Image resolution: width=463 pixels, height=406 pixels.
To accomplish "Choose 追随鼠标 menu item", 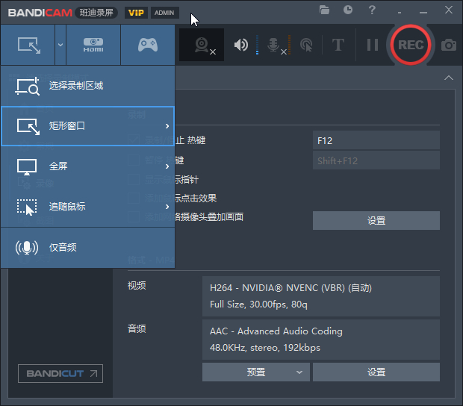I will tap(88, 207).
